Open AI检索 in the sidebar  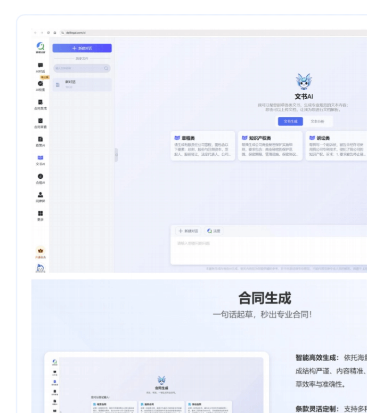tap(40, 86)
